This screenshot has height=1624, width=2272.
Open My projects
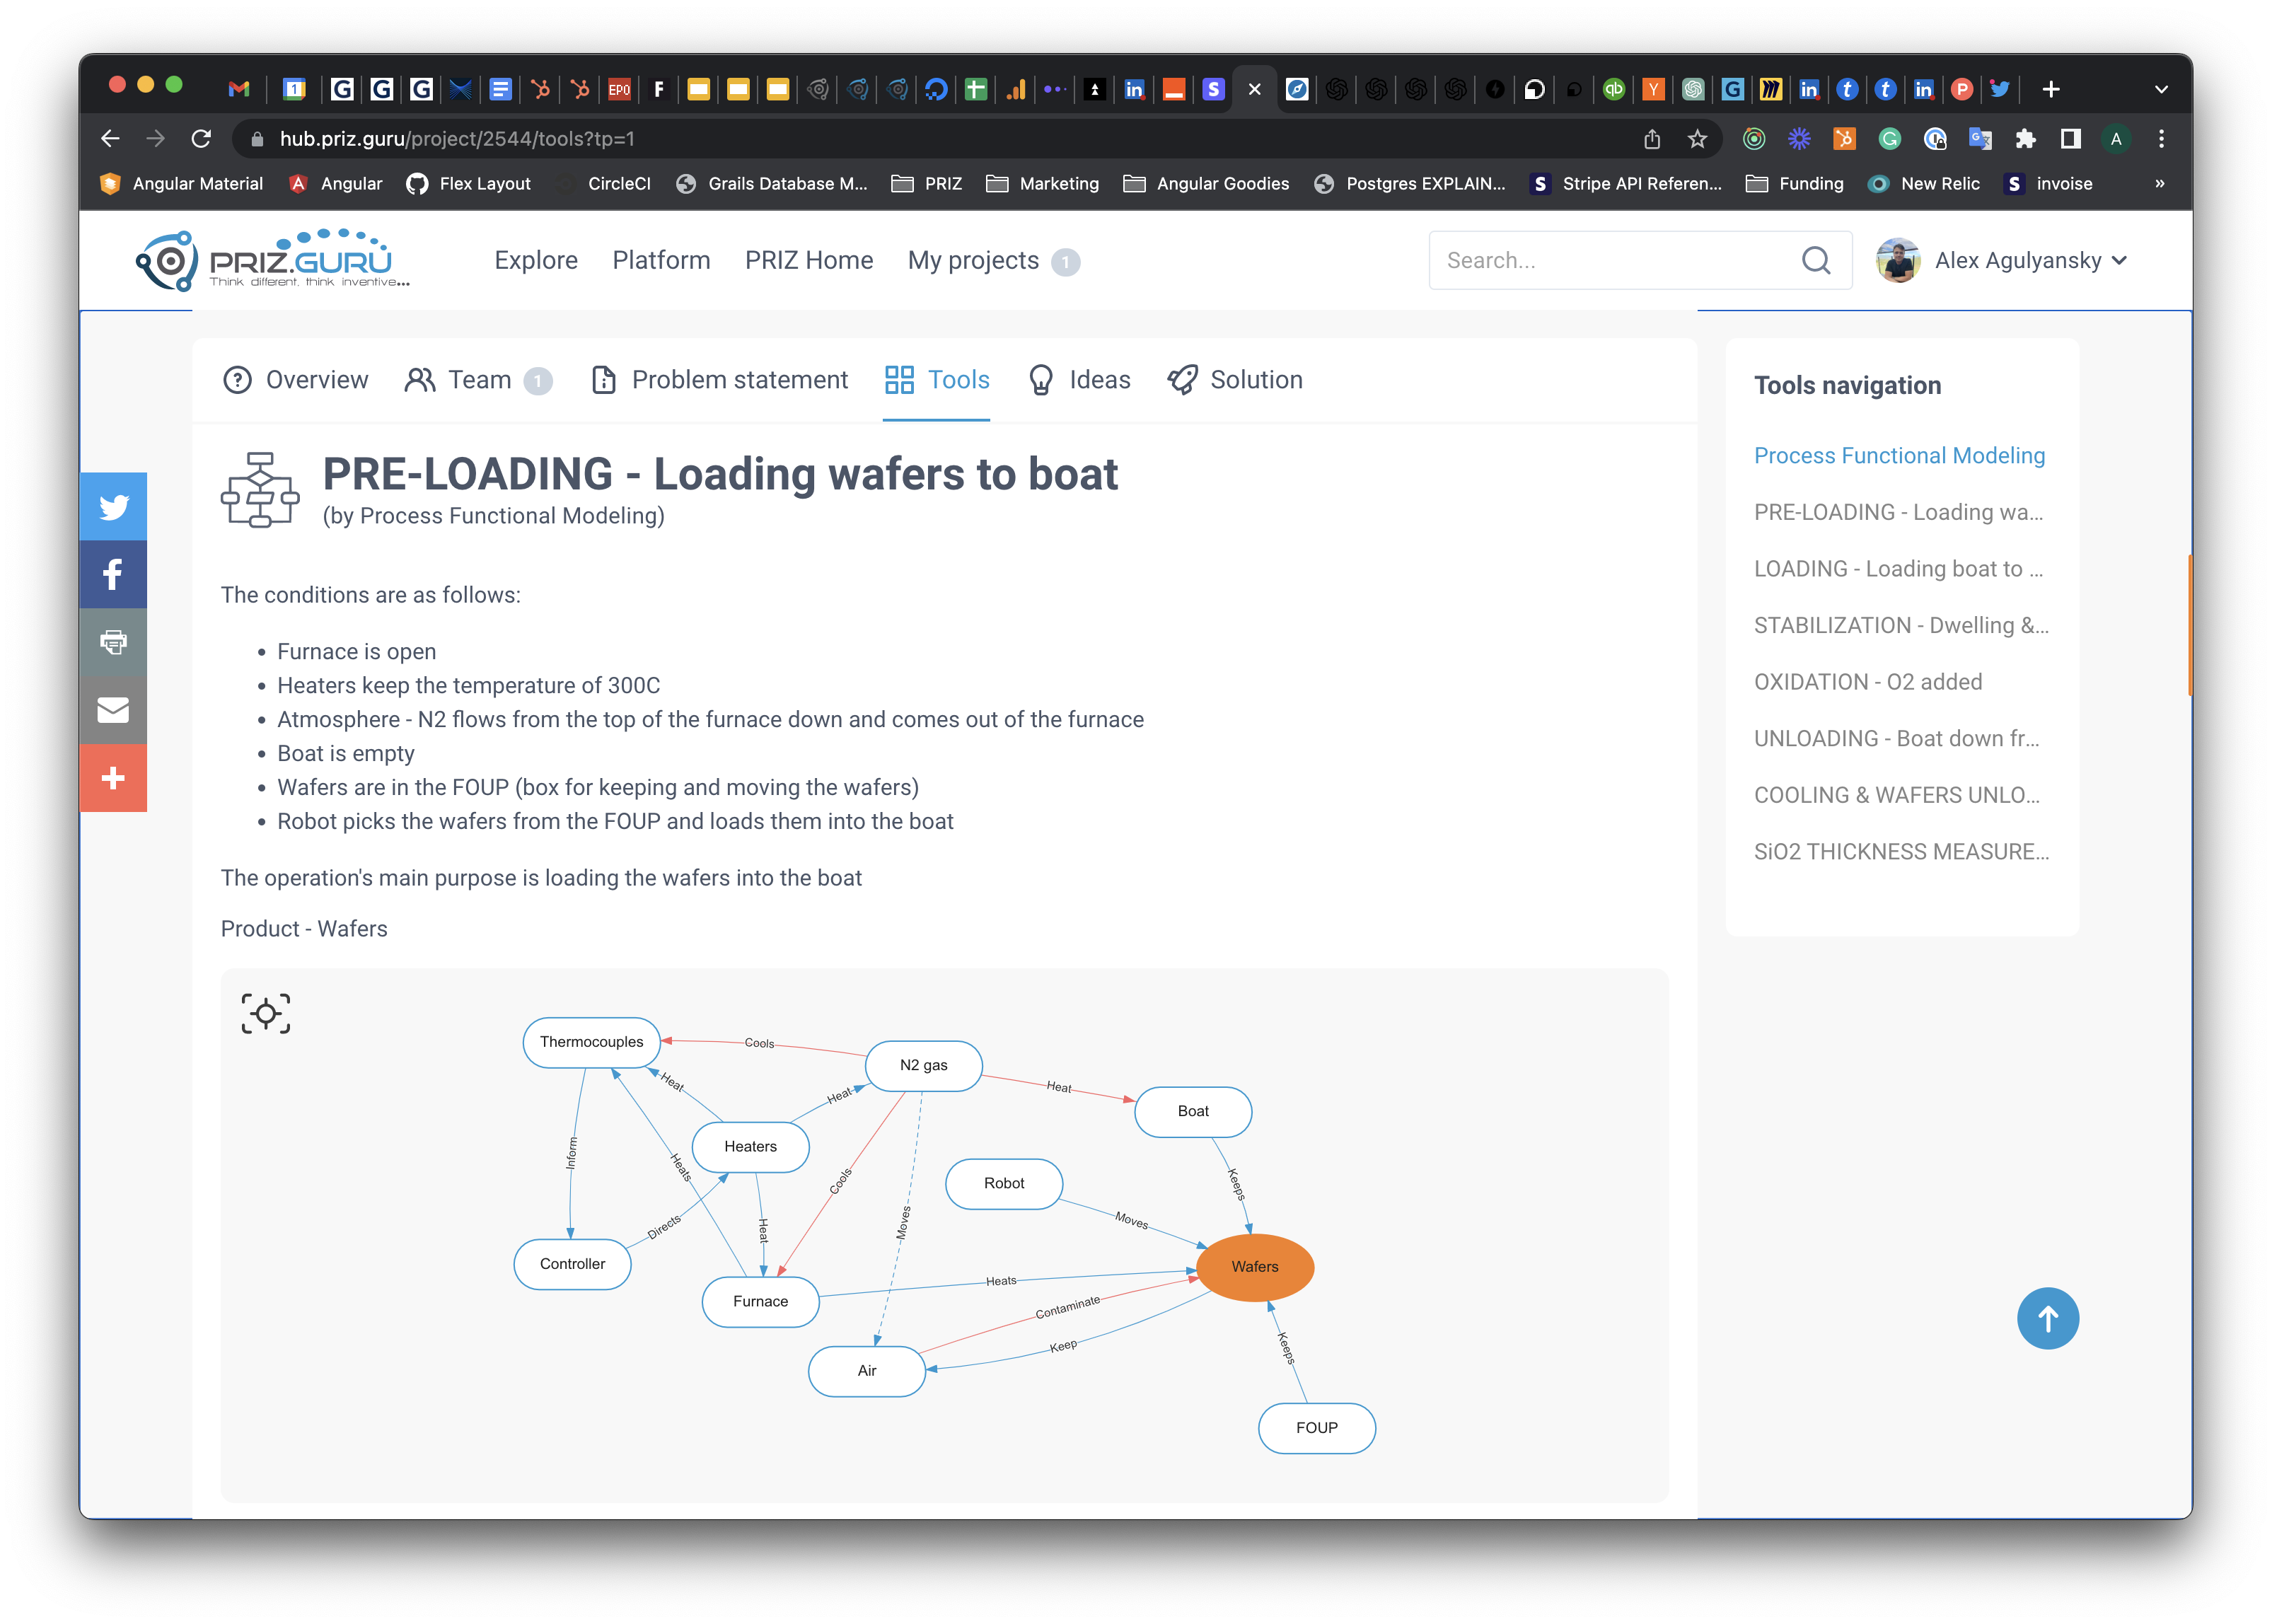coord(993,261)
